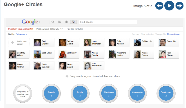Select Bill Crosby's photo thumbnail
Viewport: 186px width, 108px height.
click(63, 54)
